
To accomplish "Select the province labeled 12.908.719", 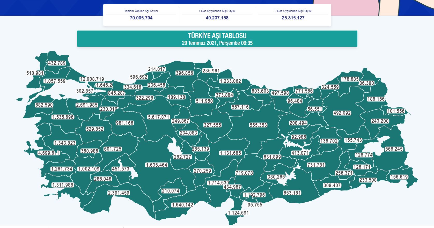I will 92,79.
